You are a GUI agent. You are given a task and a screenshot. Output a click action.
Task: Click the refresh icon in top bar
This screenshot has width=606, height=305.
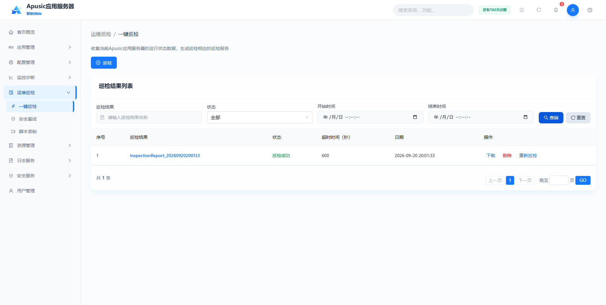[539, 10]
